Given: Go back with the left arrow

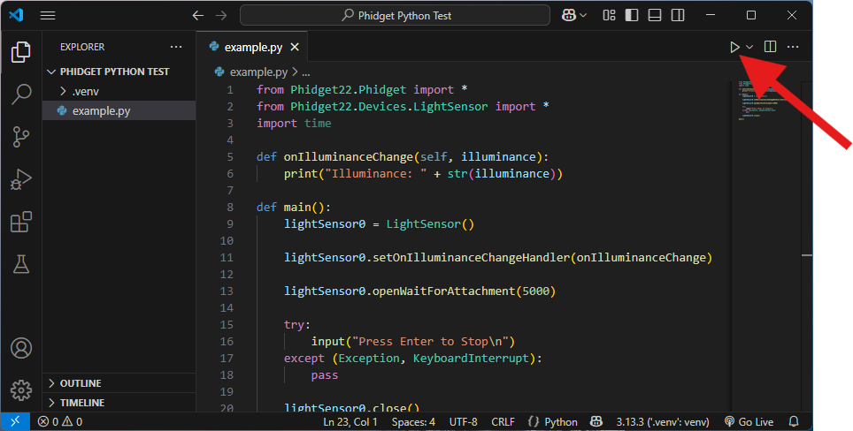Looking at the screenshot, I should [x=198, y=15].
